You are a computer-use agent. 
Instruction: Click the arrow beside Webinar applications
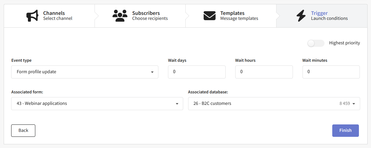pos(177,104)
